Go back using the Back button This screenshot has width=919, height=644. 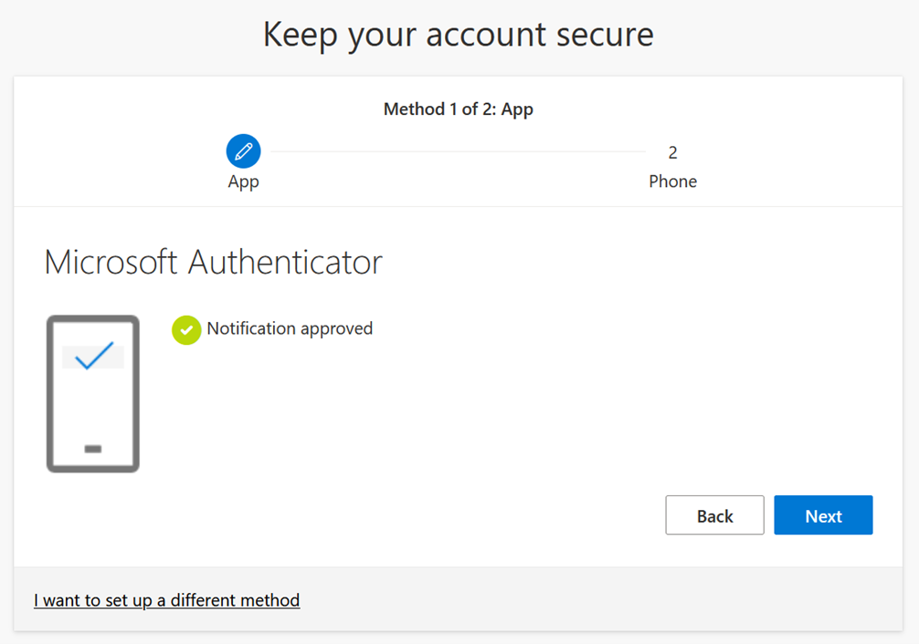coord(714,515)
